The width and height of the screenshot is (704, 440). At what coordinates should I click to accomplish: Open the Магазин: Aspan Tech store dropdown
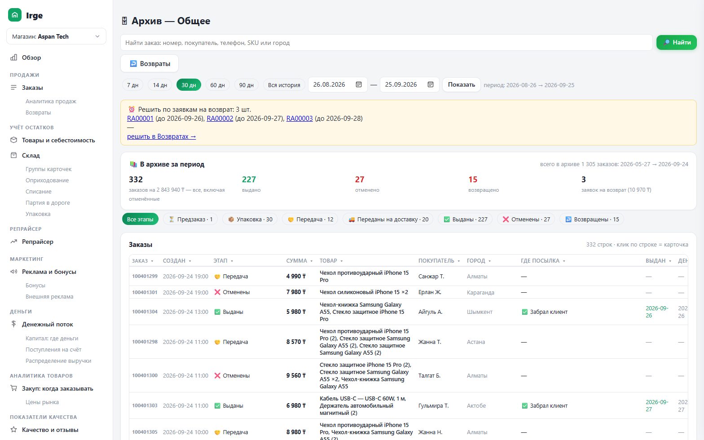click(56, 36)
